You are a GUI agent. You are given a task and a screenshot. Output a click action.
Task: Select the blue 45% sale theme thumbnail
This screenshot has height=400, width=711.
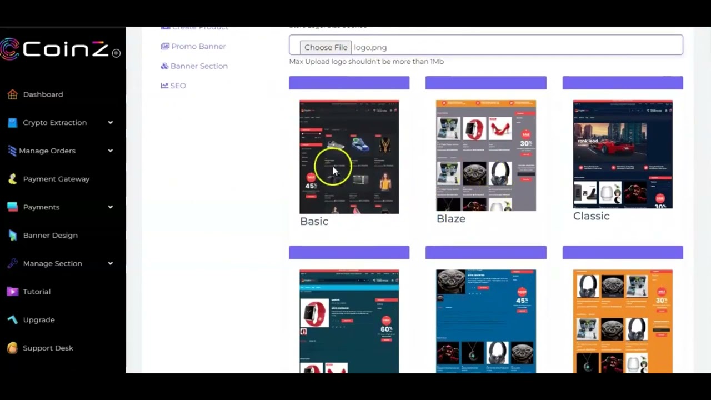(486, 321)
